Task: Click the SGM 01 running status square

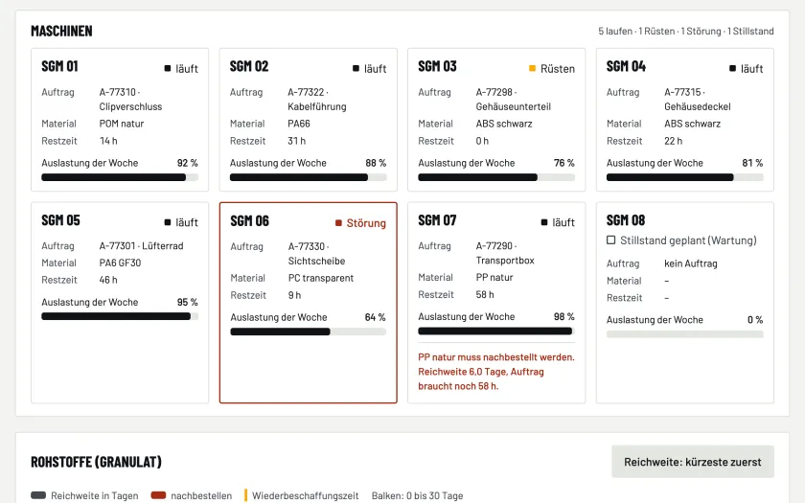Action: click(x=168, y=68)
